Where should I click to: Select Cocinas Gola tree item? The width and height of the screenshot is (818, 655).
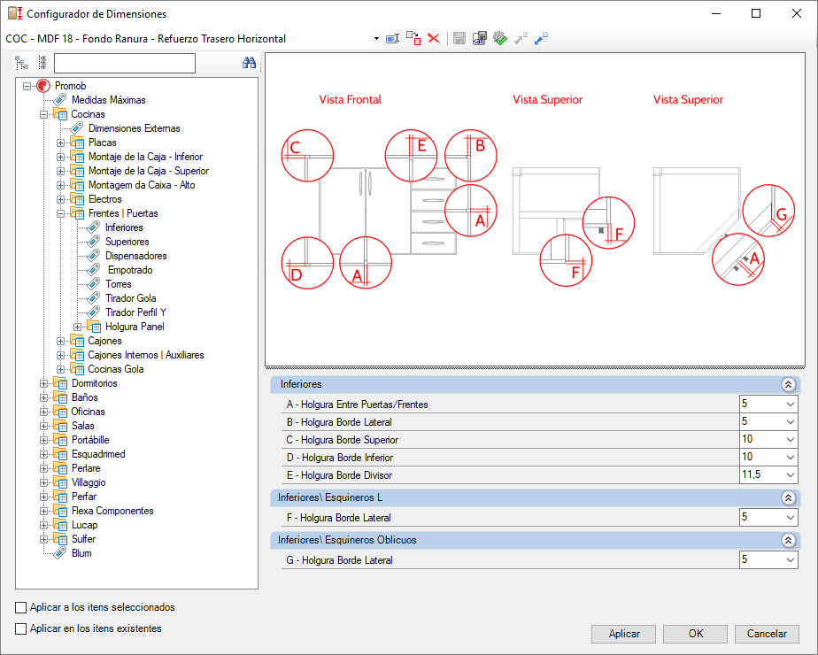116,369
